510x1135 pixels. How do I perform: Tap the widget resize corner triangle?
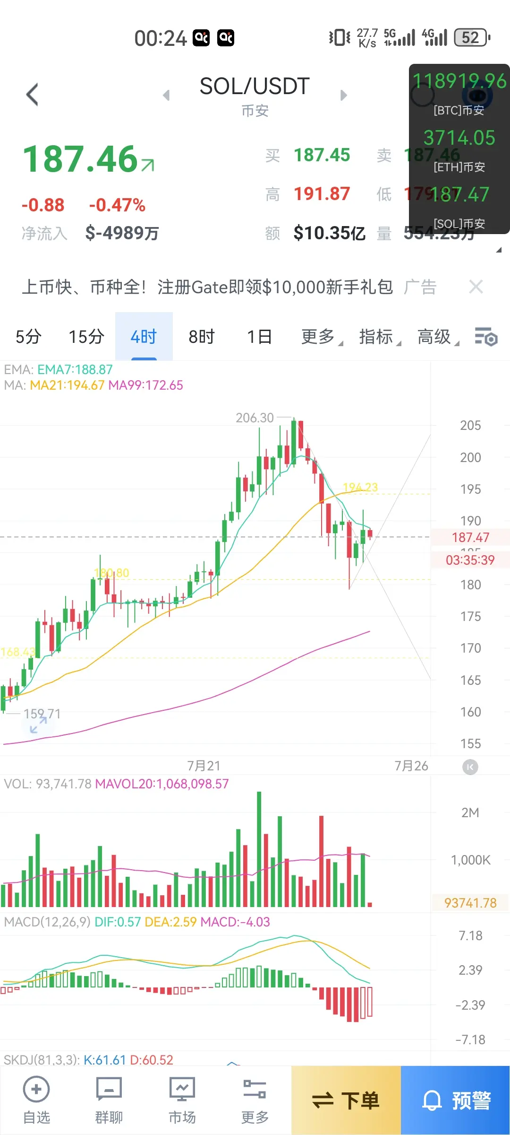499,250
